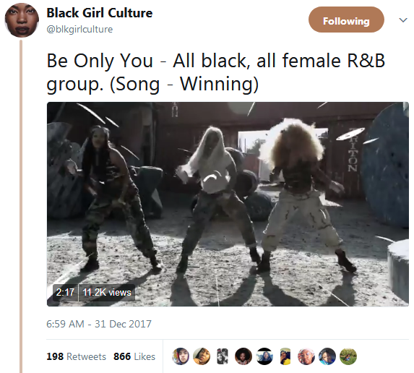
Task: Open the fifth liker avatar
Action: 264,356
